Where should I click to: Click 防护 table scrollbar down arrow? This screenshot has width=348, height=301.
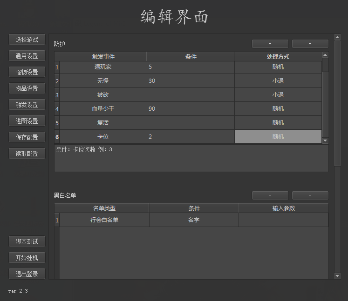[x=325, y=140]
